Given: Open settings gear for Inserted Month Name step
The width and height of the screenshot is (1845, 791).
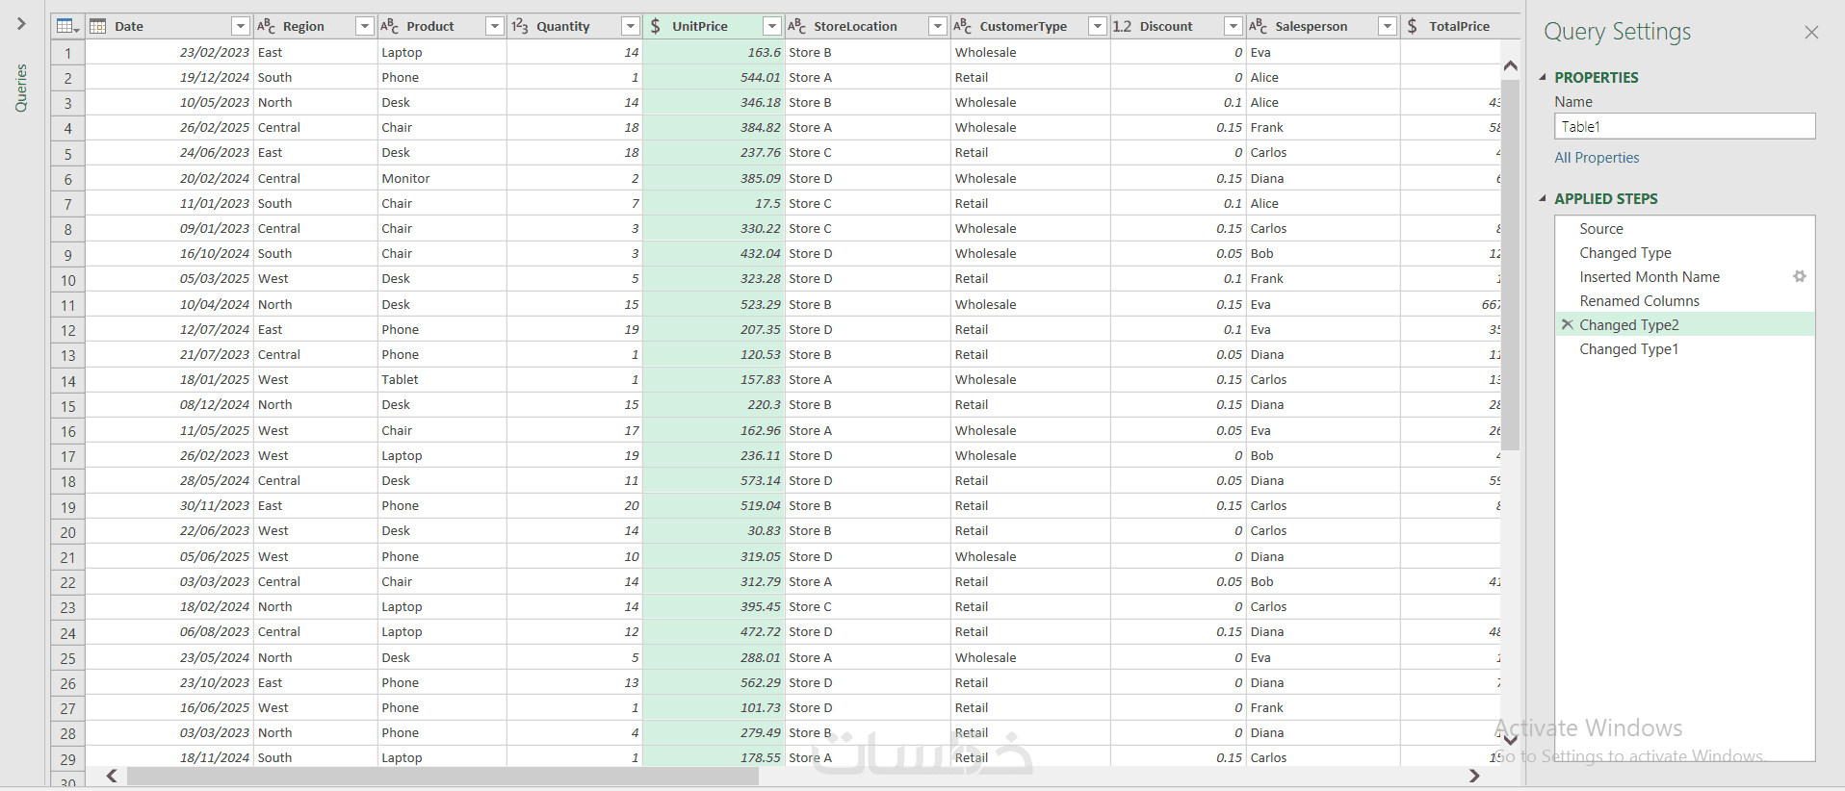Looking at the screenshot, I should click(x=1799, y=276).
